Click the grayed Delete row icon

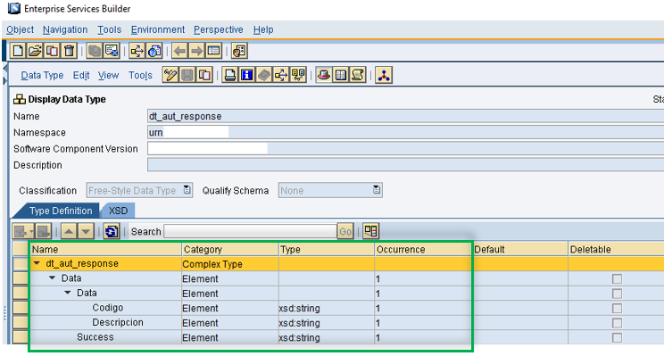(43, 232)
